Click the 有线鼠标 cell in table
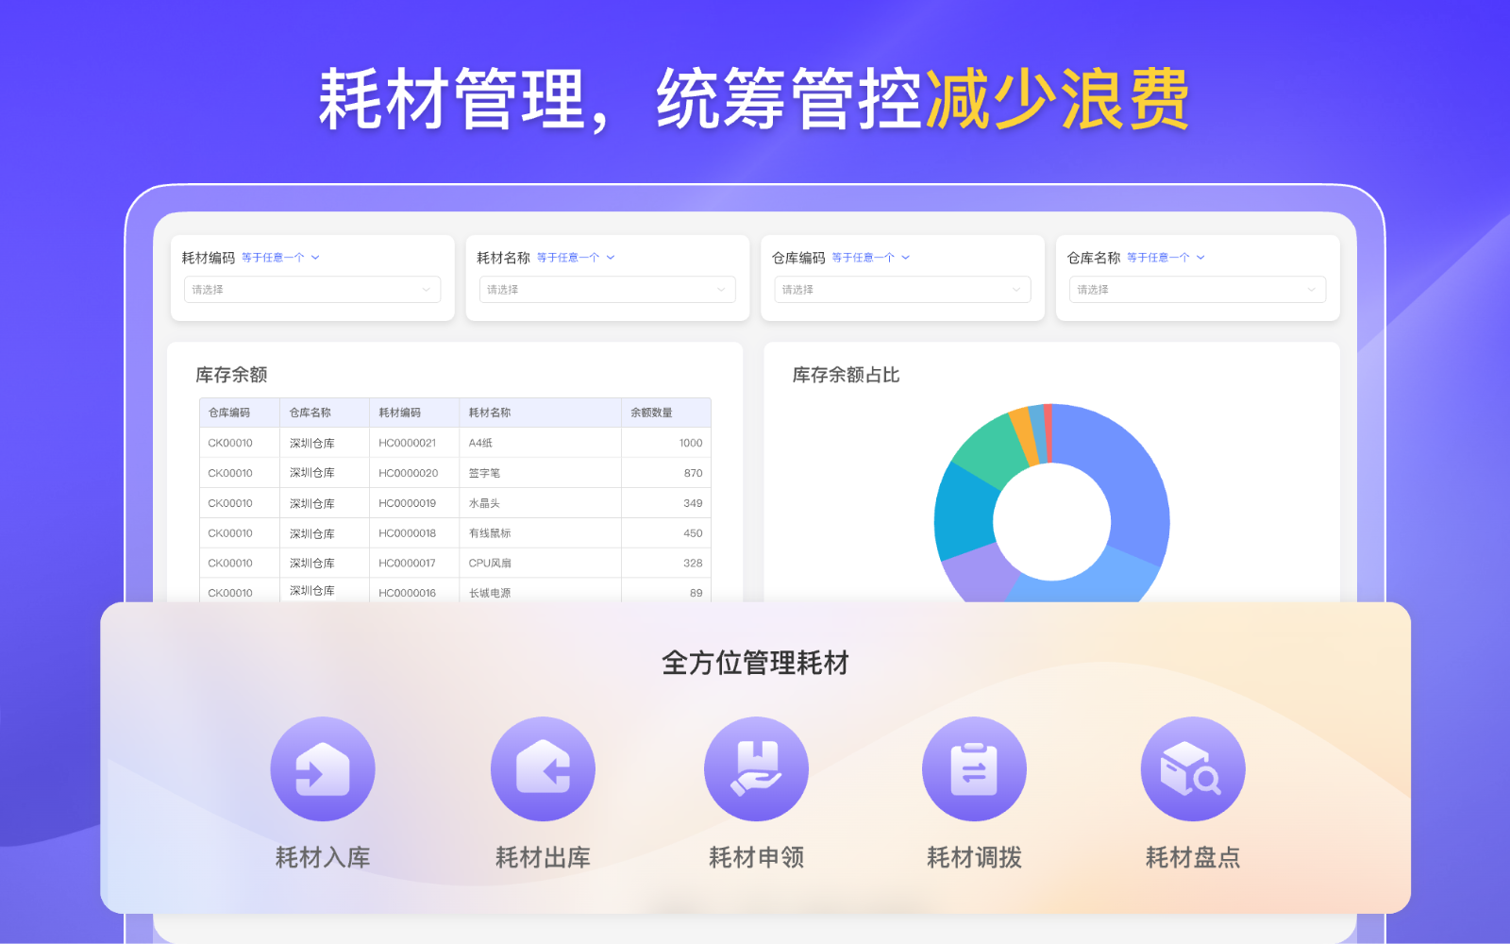 coord(490,533)
